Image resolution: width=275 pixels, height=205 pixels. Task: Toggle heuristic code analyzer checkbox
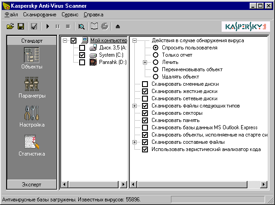[145, 149]
